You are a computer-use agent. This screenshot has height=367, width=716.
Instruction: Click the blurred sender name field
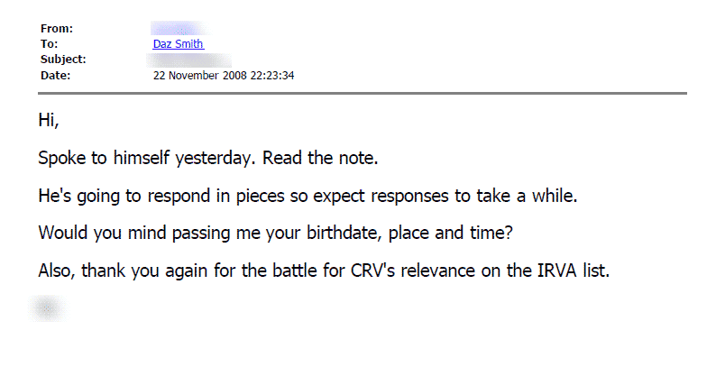(x=179, y=28)
